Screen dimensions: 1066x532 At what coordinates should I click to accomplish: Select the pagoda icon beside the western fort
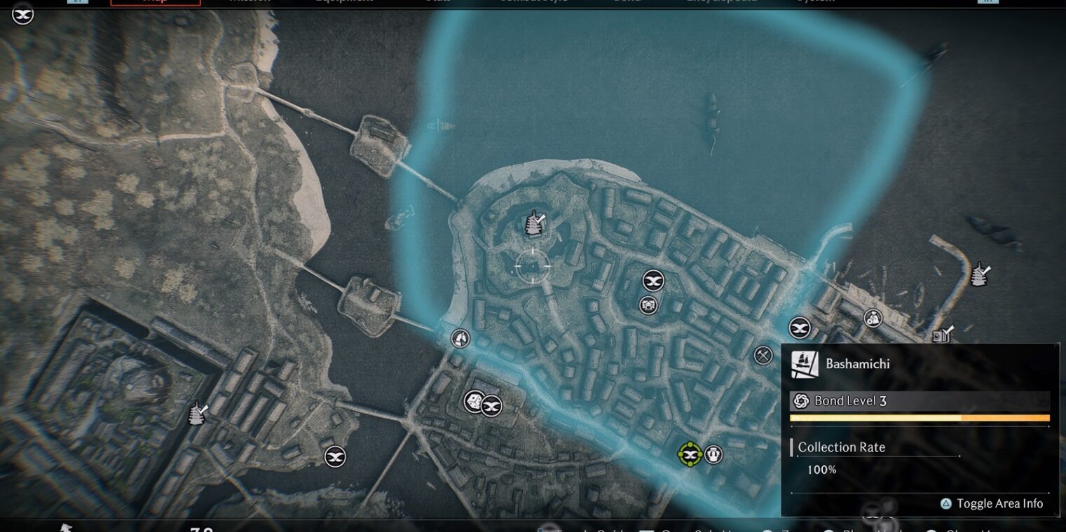pos(198,413)
